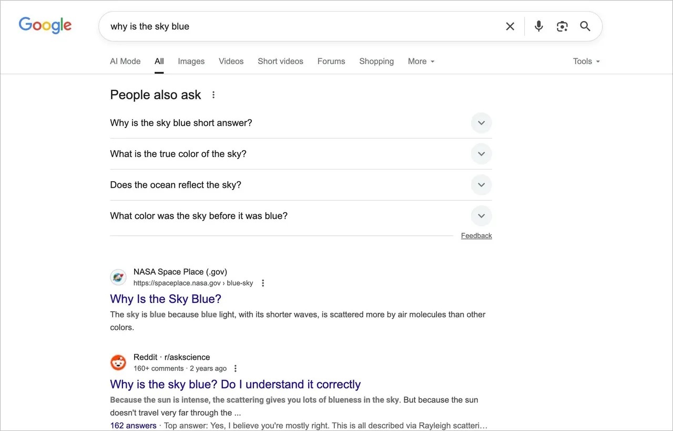Switch to Images tab
The height and width of the screenshot is (431, 673).
click(191, 61)
